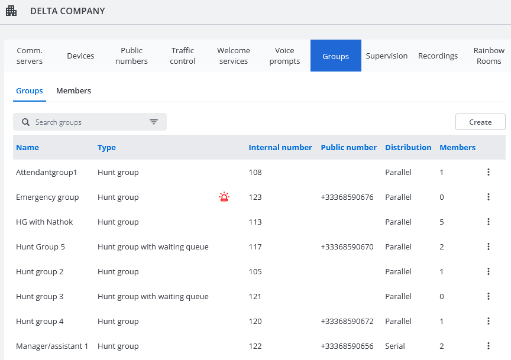This screenshot has height=360, width=511.
Task: Click public number +33368590670
Action: point(347,247)
